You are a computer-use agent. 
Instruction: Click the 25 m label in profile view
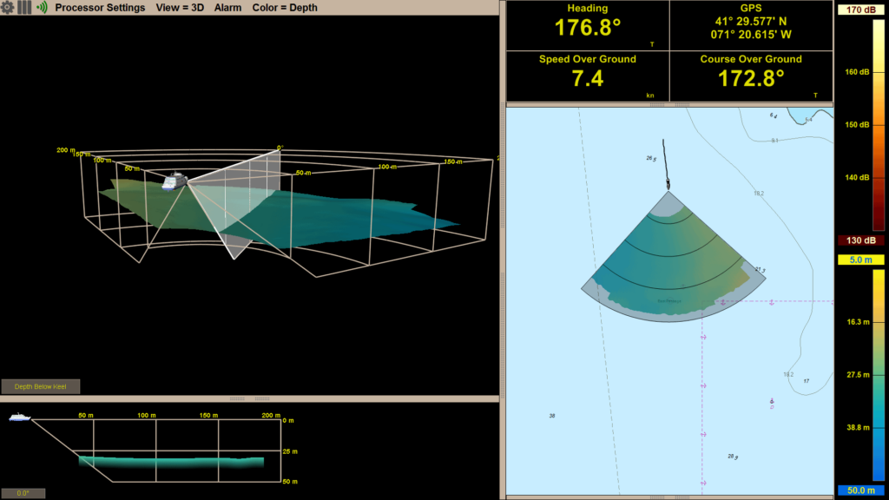tap(290, 451)
